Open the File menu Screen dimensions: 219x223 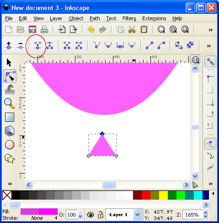click(9, 18)
